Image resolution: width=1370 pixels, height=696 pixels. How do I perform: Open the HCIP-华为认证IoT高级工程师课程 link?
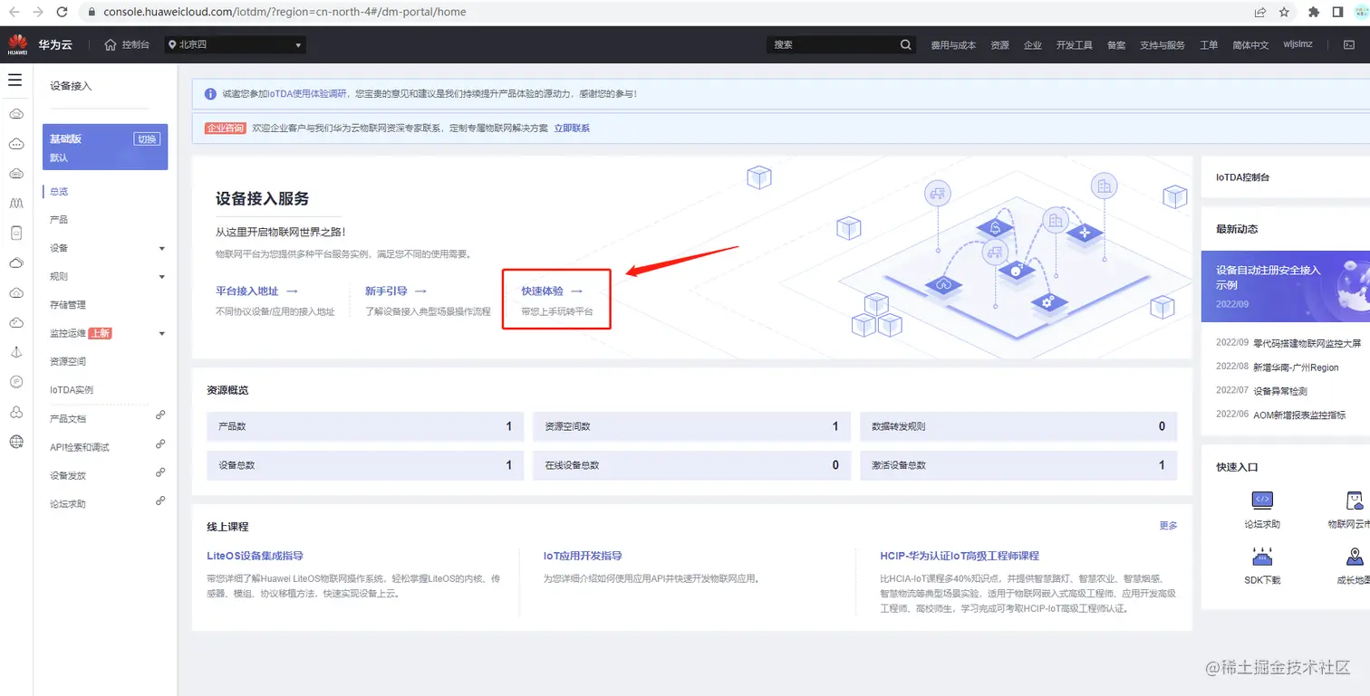coord(960,556)
